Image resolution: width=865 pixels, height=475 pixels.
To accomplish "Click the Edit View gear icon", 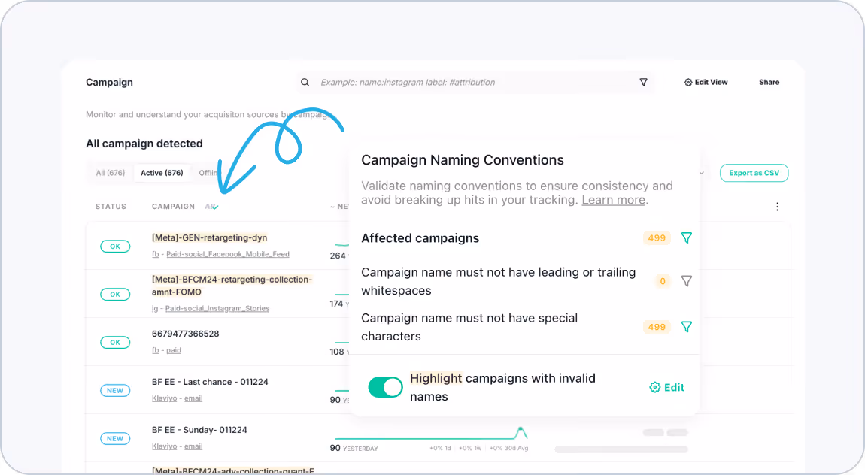I will click(x=688, y=82).
